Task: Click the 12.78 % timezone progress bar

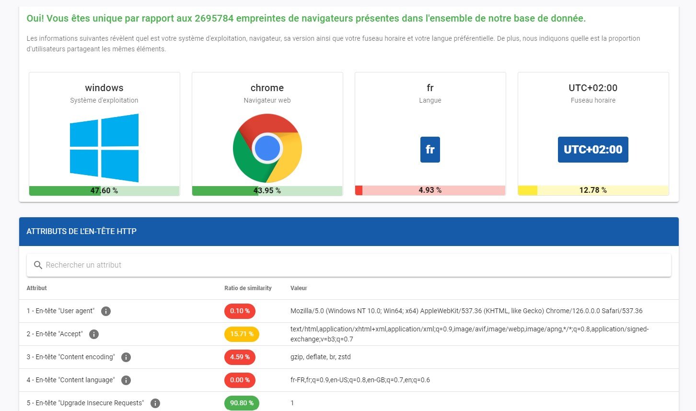Action: pos(593,190)
